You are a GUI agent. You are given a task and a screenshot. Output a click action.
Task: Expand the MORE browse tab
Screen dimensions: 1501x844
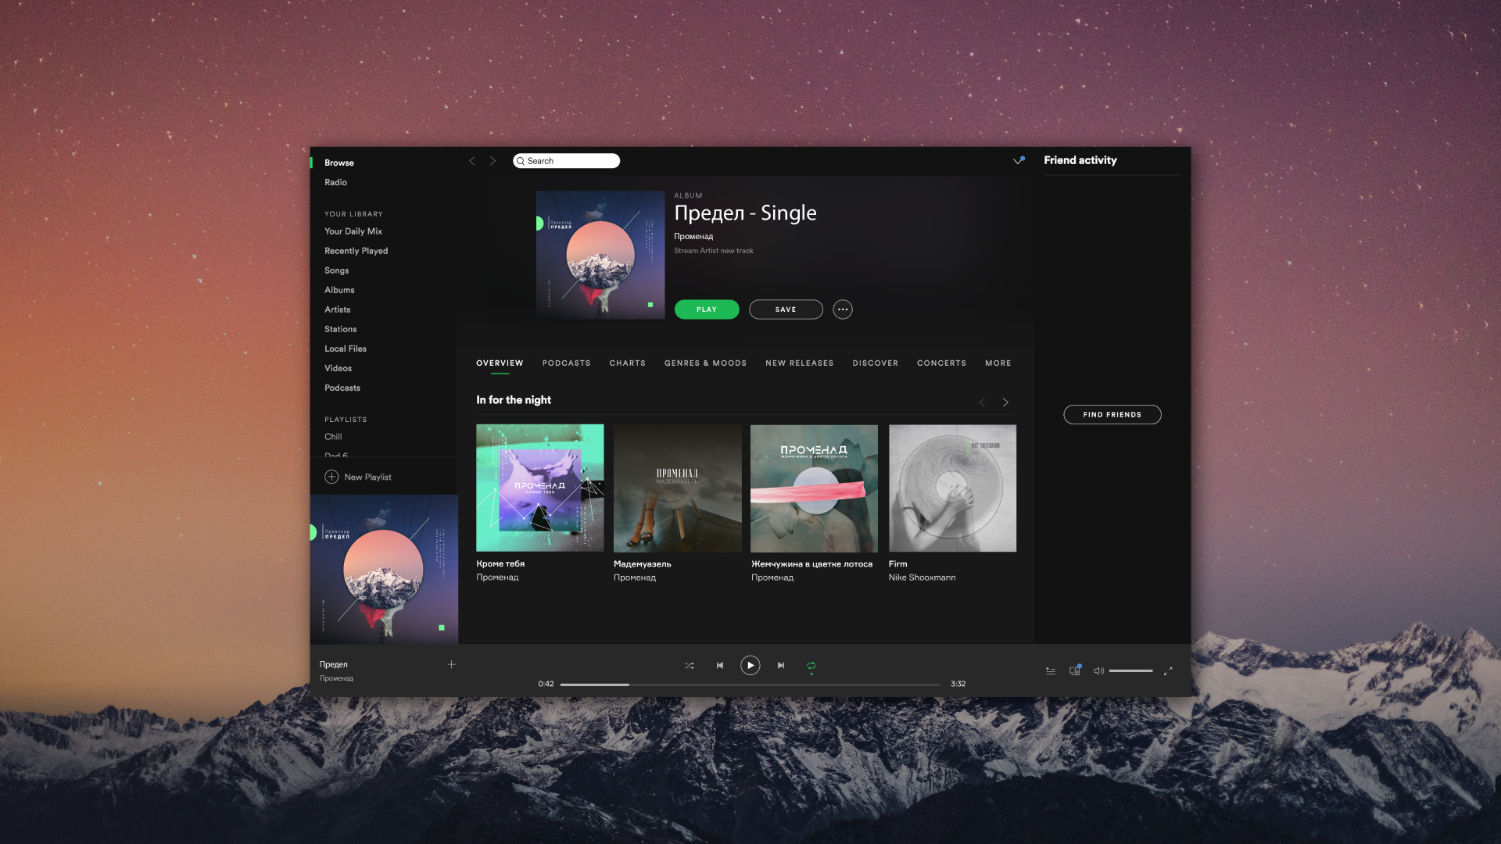pyautogui.click(x=998, y=363)
